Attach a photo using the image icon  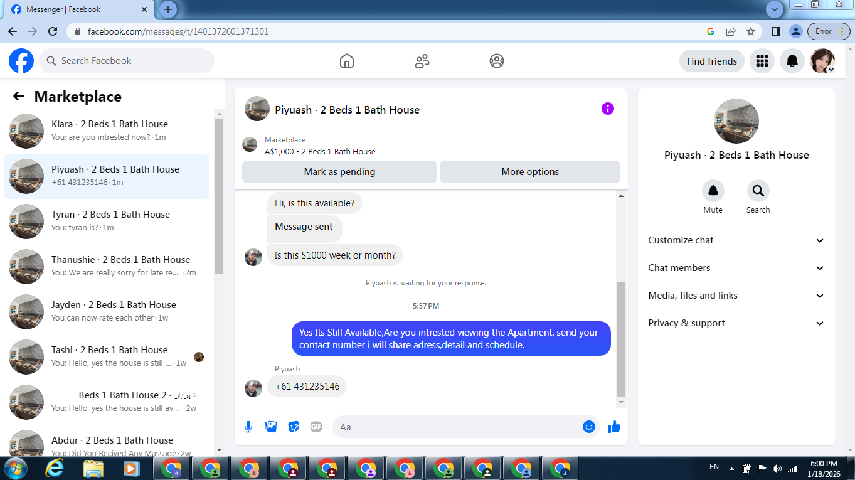(271, 427)
